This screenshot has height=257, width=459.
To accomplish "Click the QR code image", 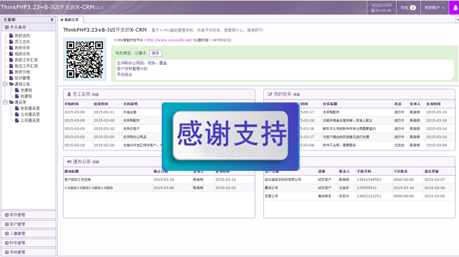I will coord(85,59).
